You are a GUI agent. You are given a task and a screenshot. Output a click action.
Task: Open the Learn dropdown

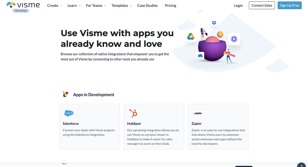pyautogui.click(x=72, y=5)
